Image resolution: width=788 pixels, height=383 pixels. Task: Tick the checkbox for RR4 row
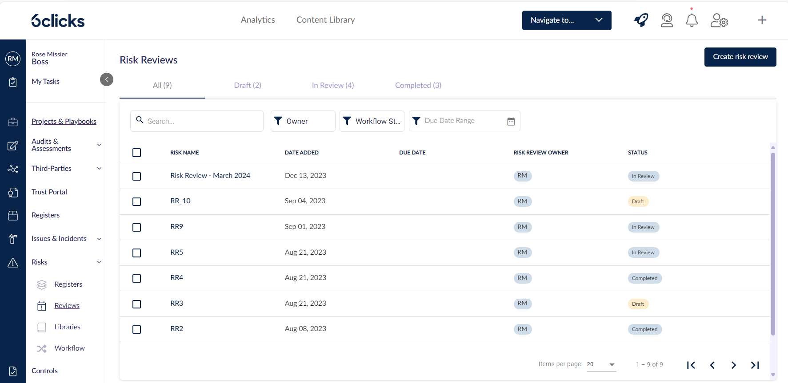[x=137, y=278]
